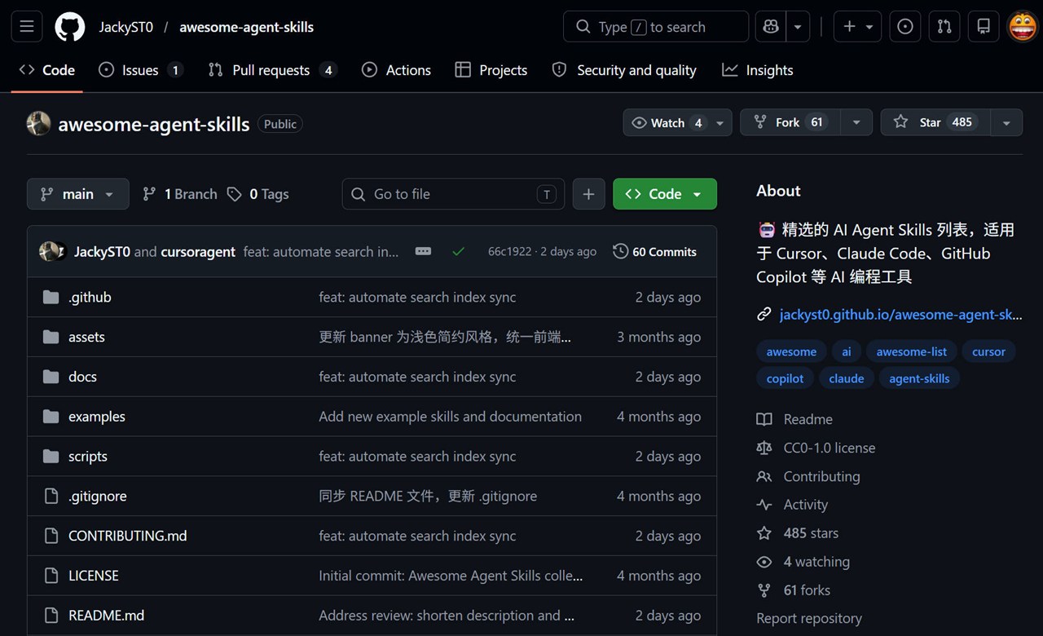View the 1 Branch list

point(180,194)
